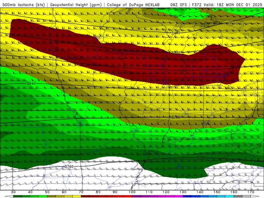Click the 120 value on the color scale
Image resolution: width=264 pixels, height=198 pixels.
tap(166, 192)
